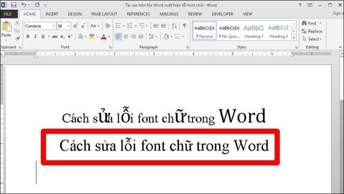The height and width of the screenshot is (194, 344).
Task: Start a numbered list
Action: click(130, 26)
